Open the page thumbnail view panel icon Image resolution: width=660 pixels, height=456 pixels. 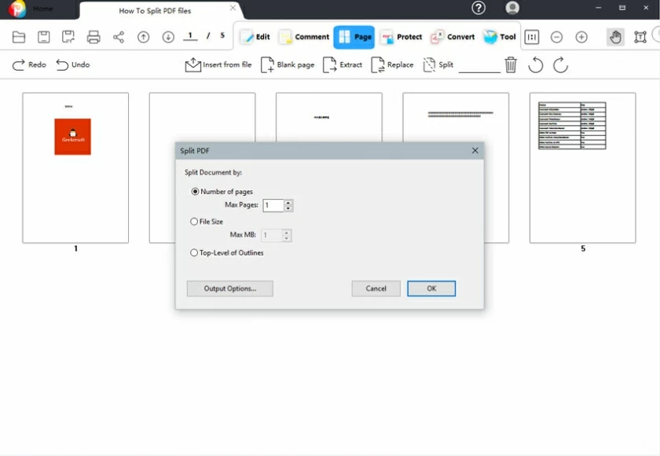pos(532,36)
